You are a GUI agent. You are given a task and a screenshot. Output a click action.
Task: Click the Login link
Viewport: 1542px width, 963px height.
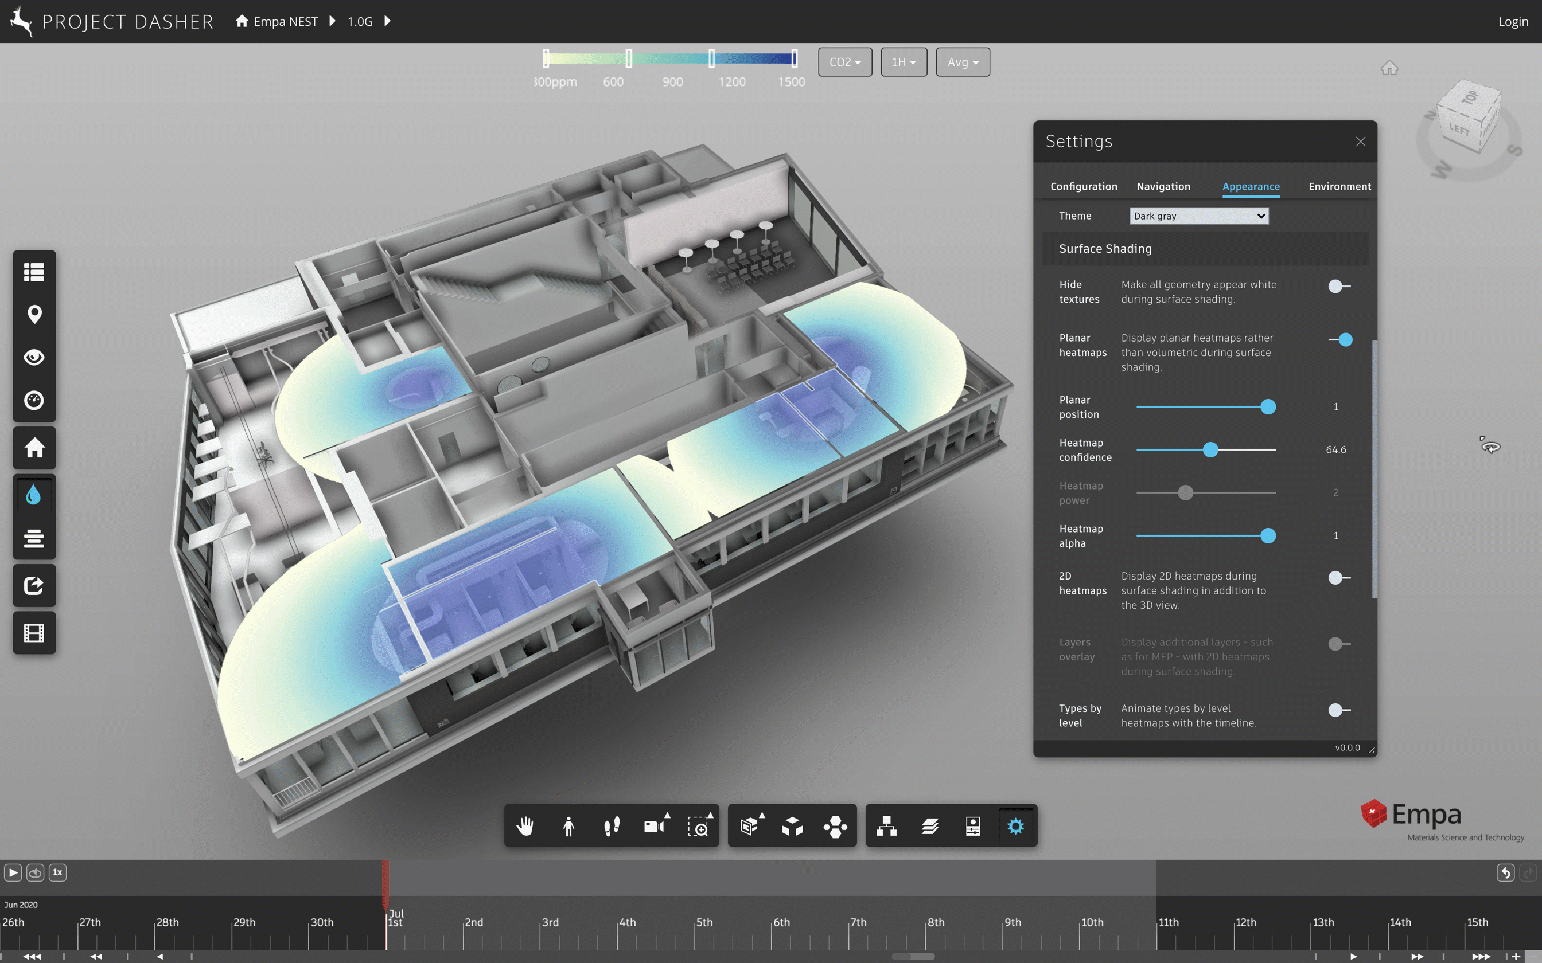(1513, 22)
